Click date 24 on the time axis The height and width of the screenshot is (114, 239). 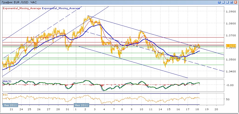[x=21, y=109]
